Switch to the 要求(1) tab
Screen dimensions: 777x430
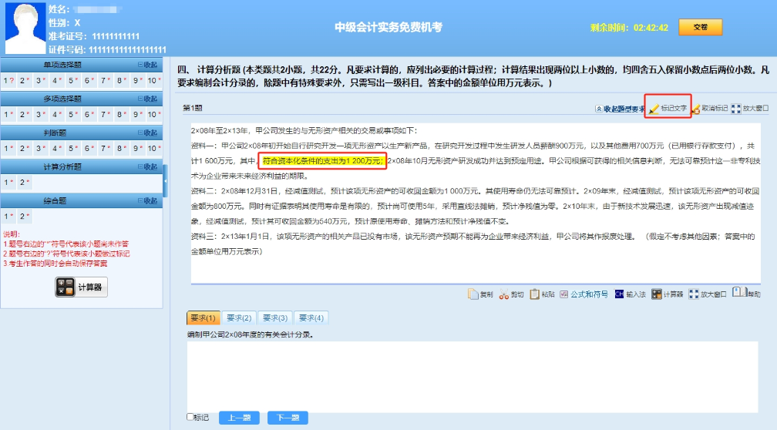[203, 317]
